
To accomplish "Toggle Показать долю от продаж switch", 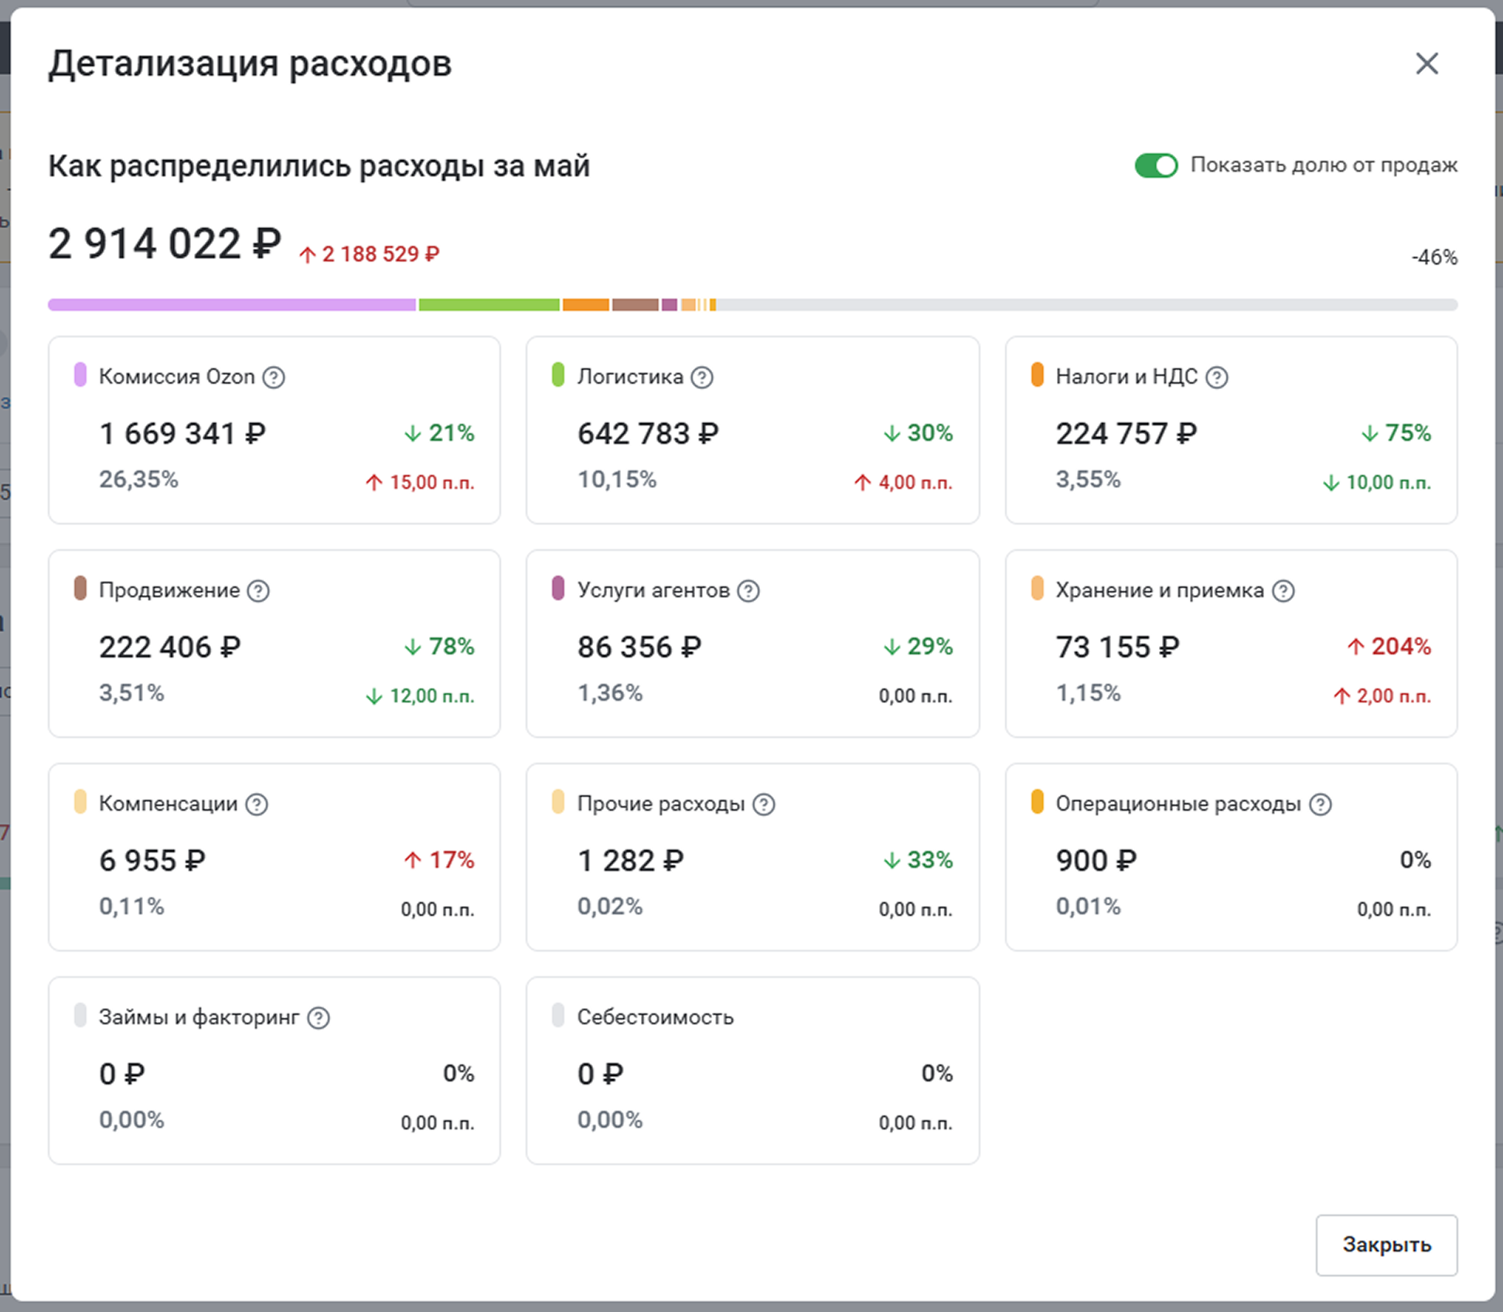I will pyautogui.click(x=1156, y=166).
